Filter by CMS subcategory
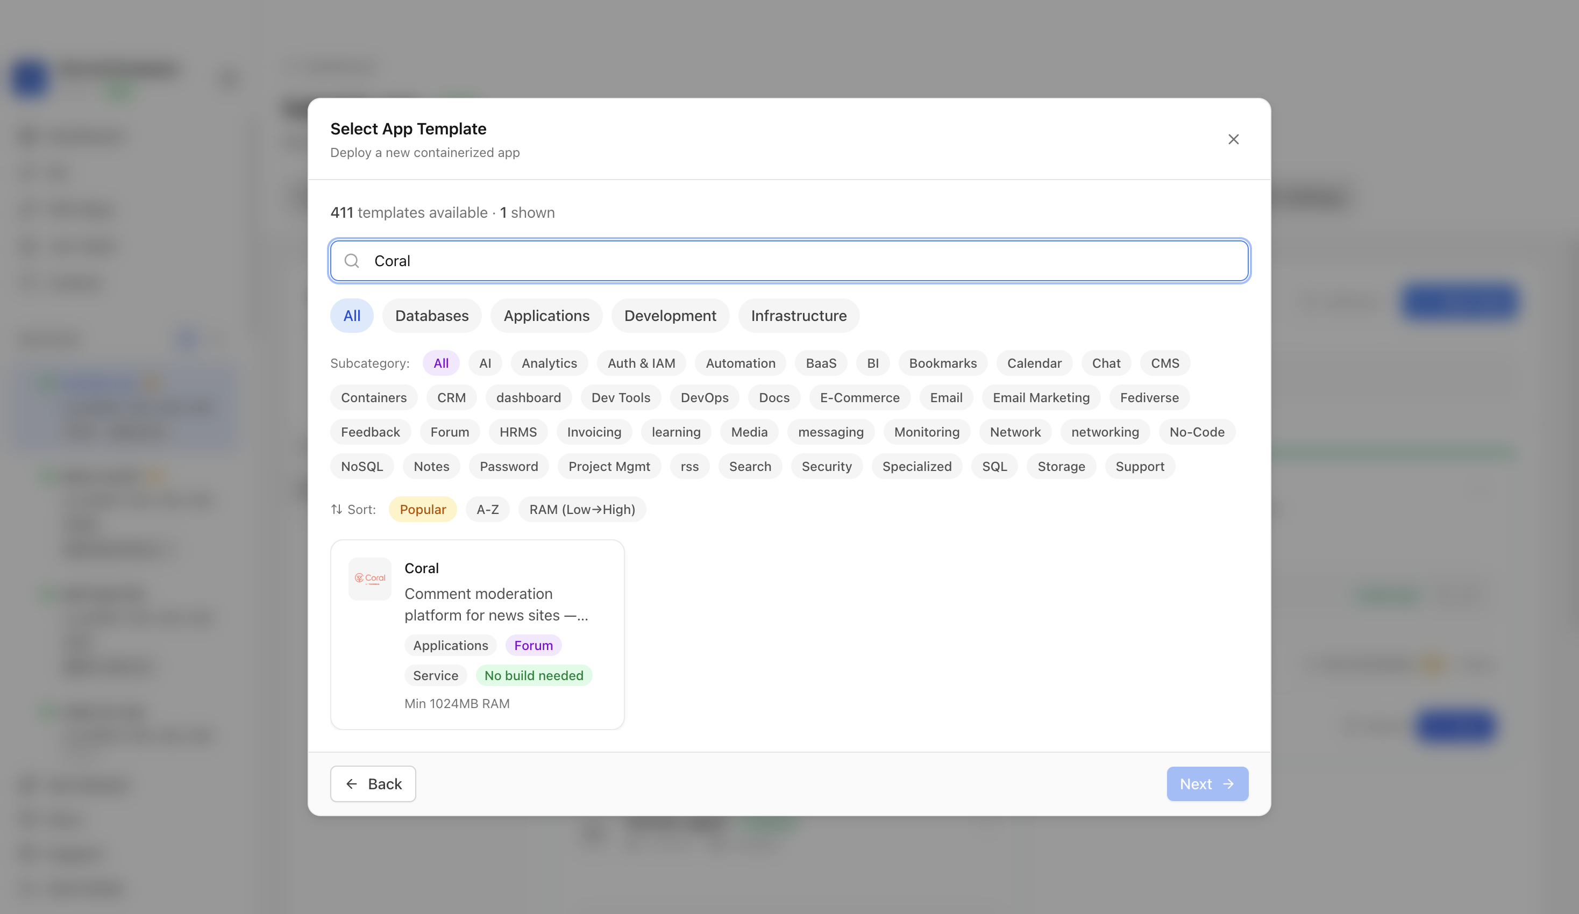Image resolution: width=1579 pixels, height=914 pixels. click(1165, 363)
